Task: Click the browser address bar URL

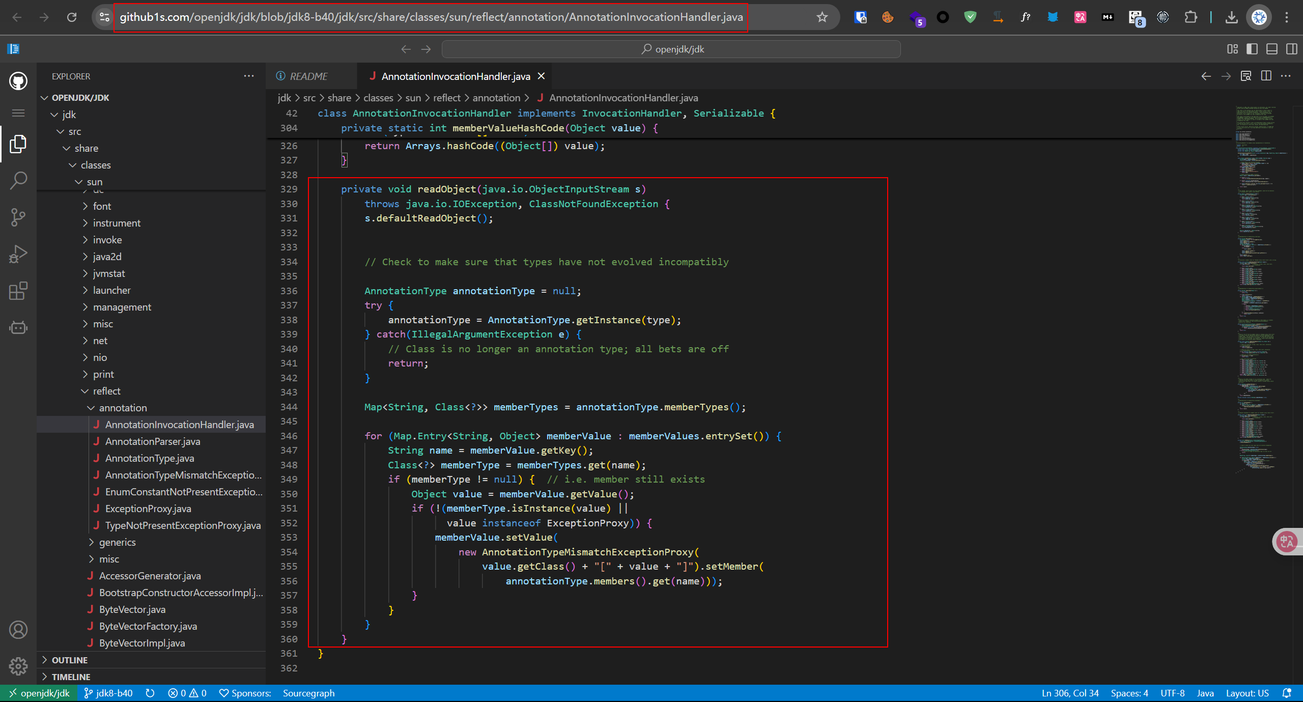Action: [431, 17]
